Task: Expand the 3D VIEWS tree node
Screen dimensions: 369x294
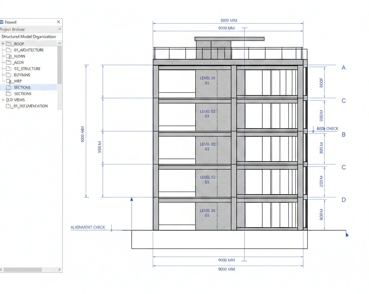Action: (x=3, y=100)
